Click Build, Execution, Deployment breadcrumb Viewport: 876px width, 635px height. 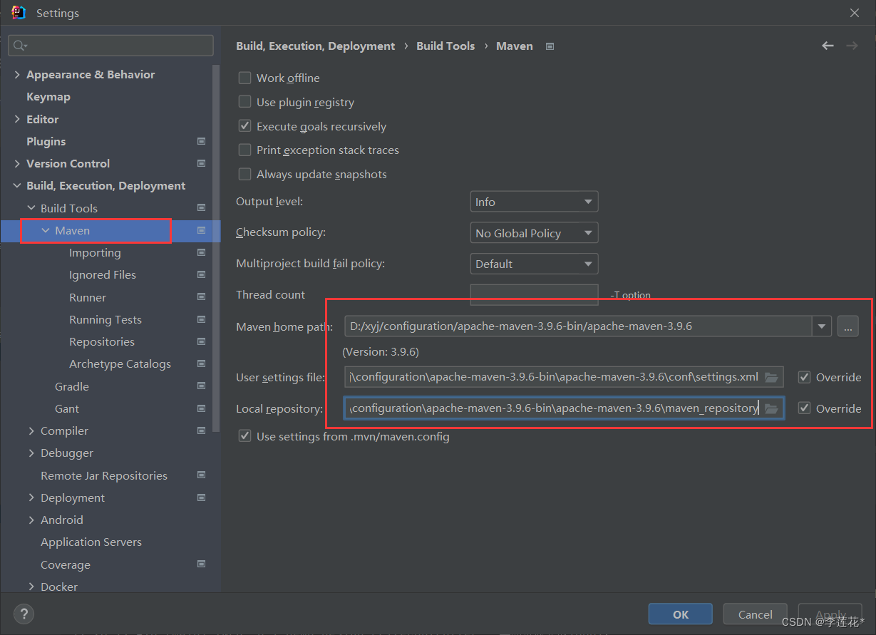[x=316, y=46]
